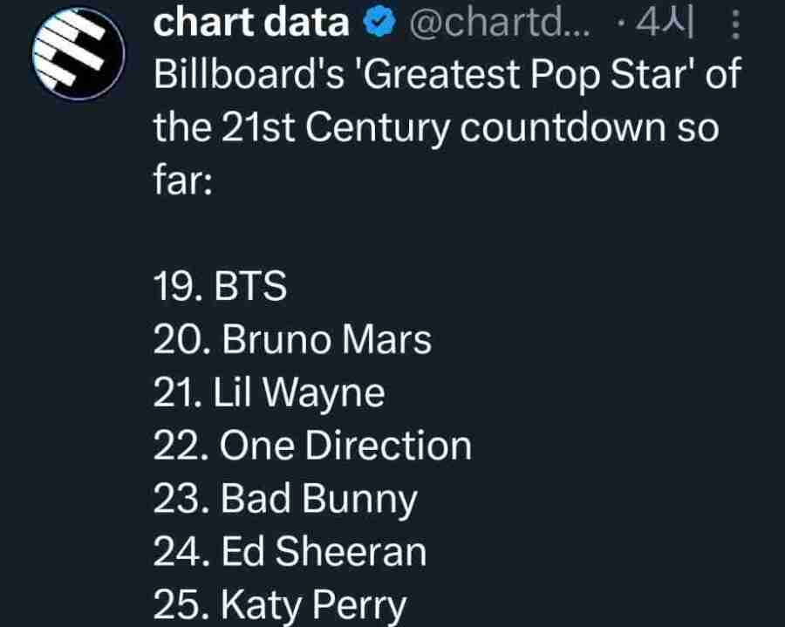The image size is (785, 627).
Task: Open the chart data display name
Action: (251, 23)
